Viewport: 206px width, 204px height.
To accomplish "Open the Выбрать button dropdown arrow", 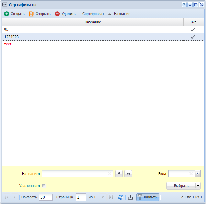I will [198, 186].
